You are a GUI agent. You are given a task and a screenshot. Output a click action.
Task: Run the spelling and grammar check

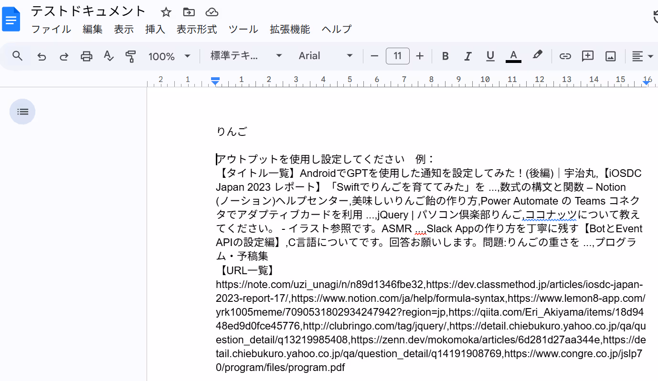click(109, 56)
